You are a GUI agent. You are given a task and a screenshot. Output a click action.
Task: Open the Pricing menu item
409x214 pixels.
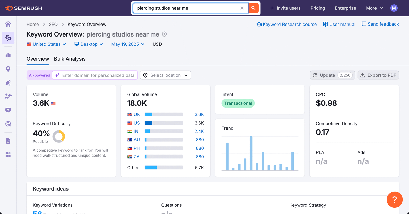(x=318, y=8)
